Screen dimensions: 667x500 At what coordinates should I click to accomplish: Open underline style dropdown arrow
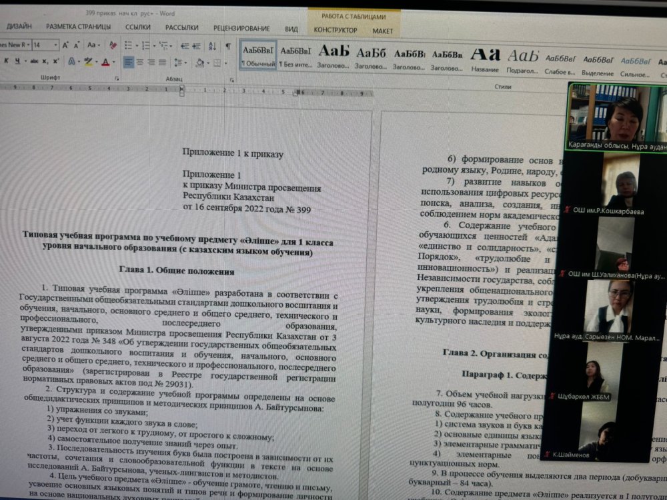tap(25, 61)
